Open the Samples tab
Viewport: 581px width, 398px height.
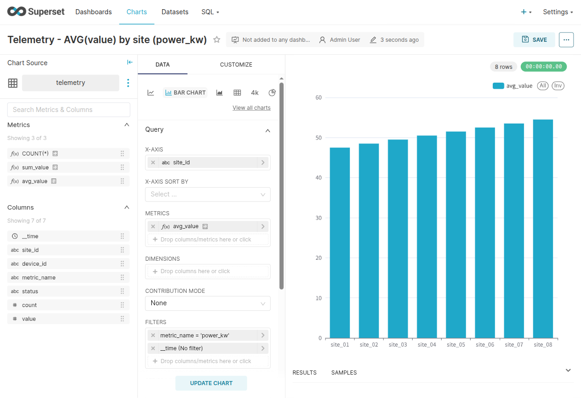(x=344, y=373)
